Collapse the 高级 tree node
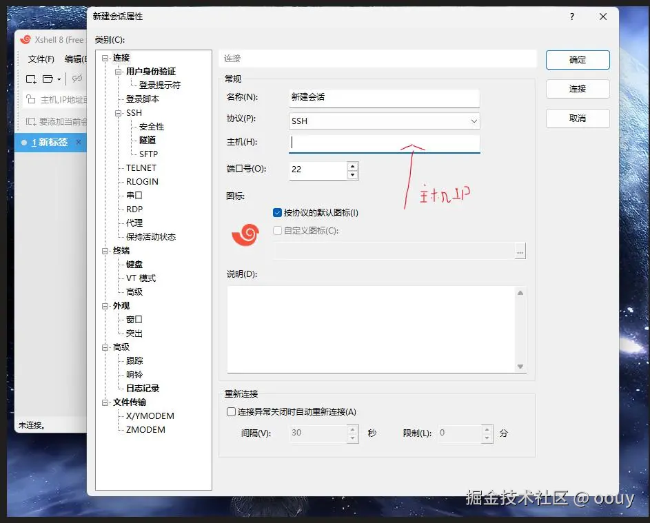Viewport: 650px width, 523px height. [x=105, y=347]
